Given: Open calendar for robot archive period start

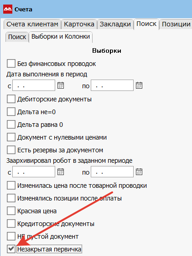Looking at the screenshot, I should coord(61,172).
